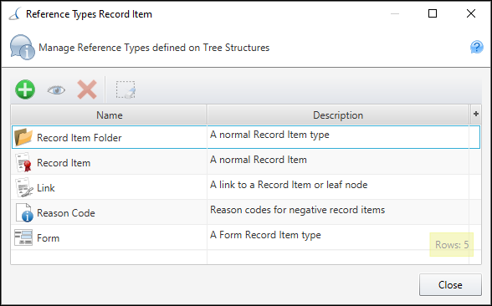Click the Record Item certificate icon
The height and width of the screenshot is (306, 492).
pyautogui.click(x=23, y=162)
